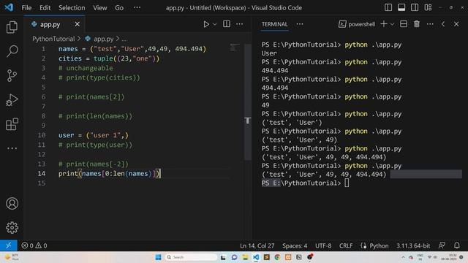The image size is (468, 263).
Task: Click line 1 names tuple code
Action: (132, 49)
